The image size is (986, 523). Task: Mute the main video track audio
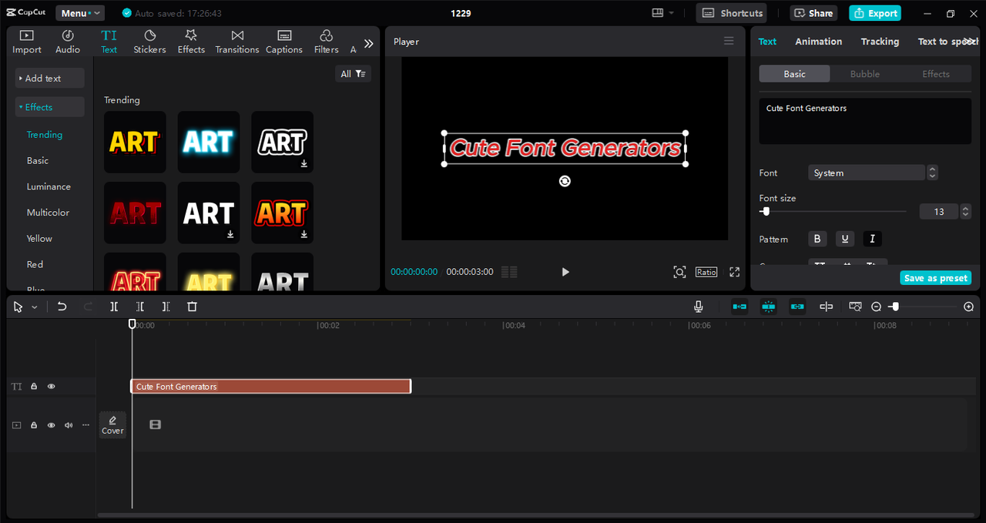point(69,425)
